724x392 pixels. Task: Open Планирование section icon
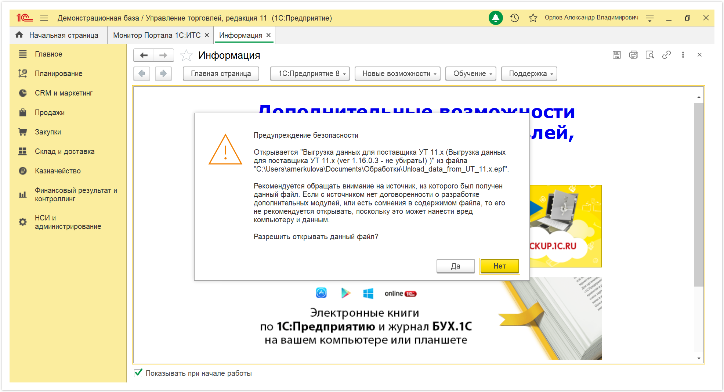(23, 73)
